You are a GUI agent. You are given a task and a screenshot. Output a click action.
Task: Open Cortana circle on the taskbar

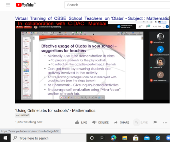click(92, 138)
